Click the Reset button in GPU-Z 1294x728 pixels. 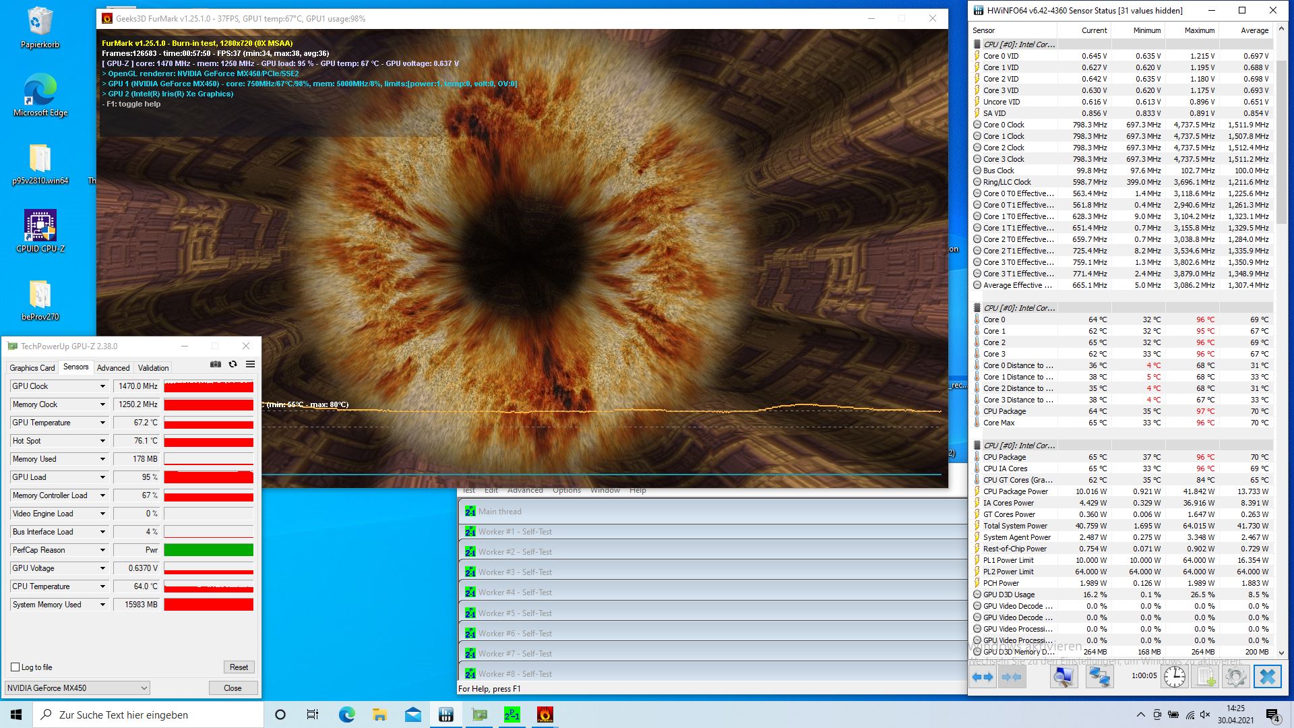pos(239,667)
